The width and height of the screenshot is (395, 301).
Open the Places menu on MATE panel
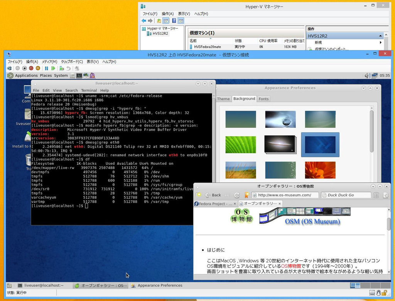(x=46, y=75)
